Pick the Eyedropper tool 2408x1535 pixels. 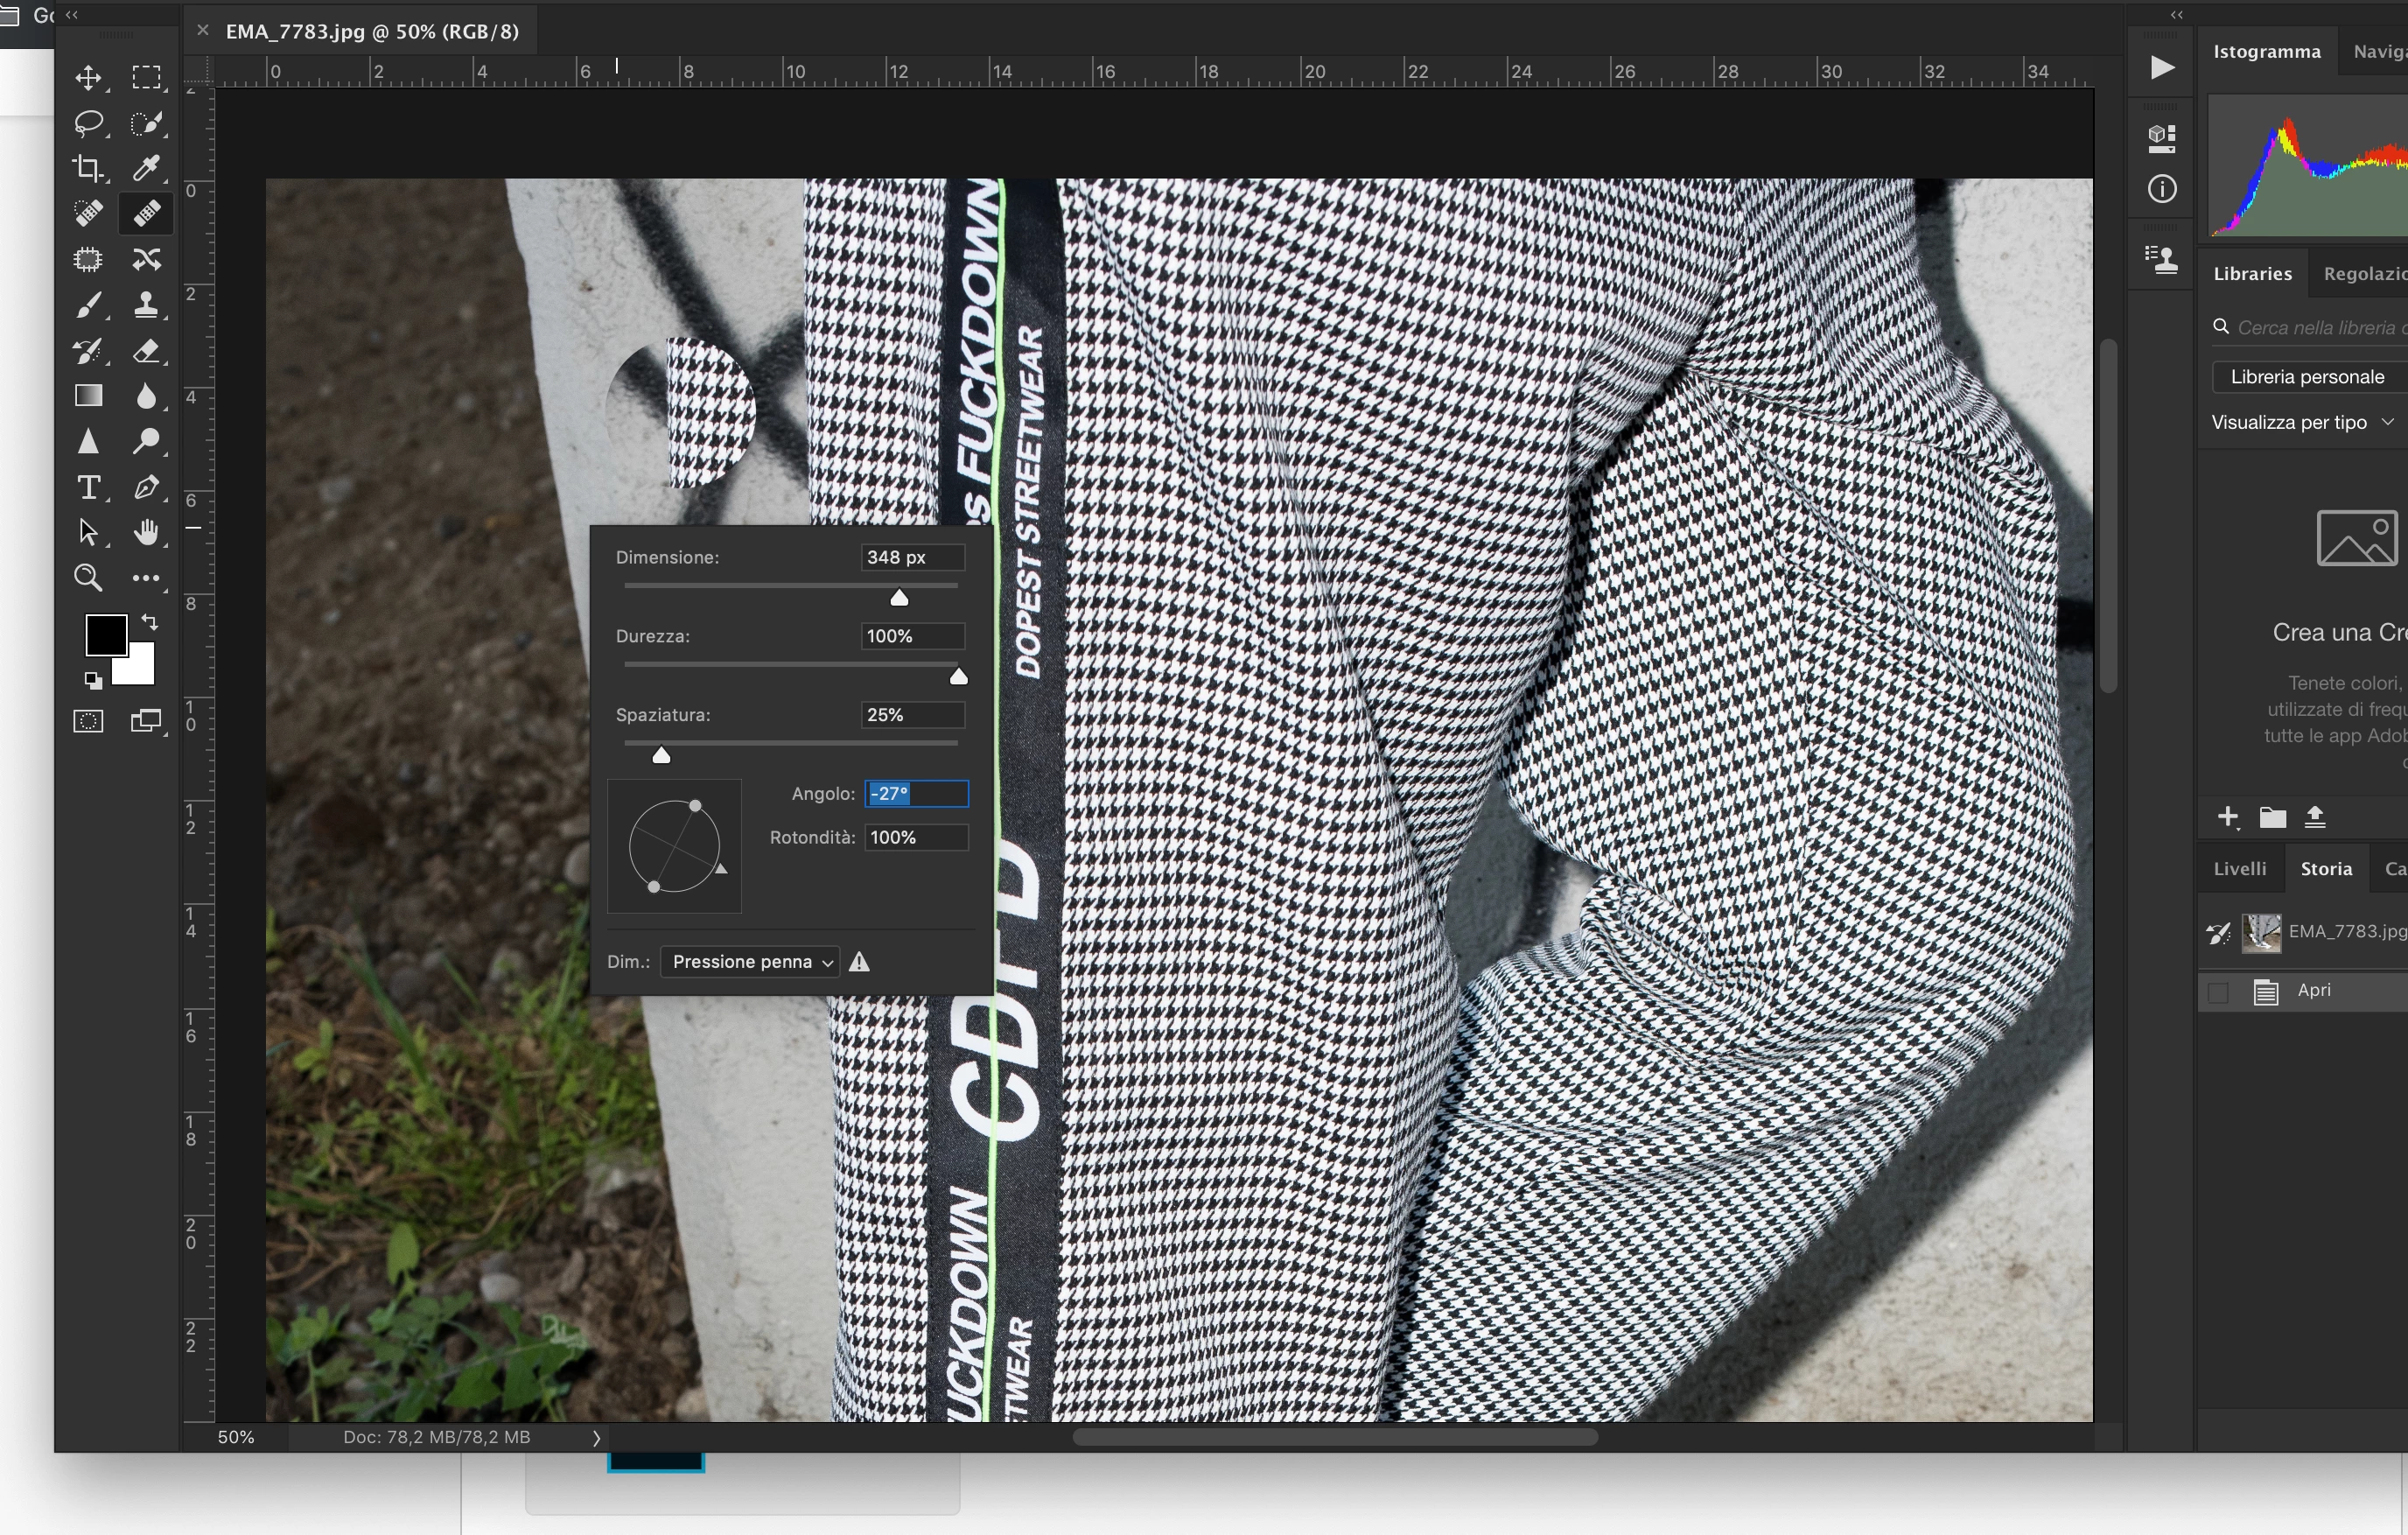click(x=146, y=168)
